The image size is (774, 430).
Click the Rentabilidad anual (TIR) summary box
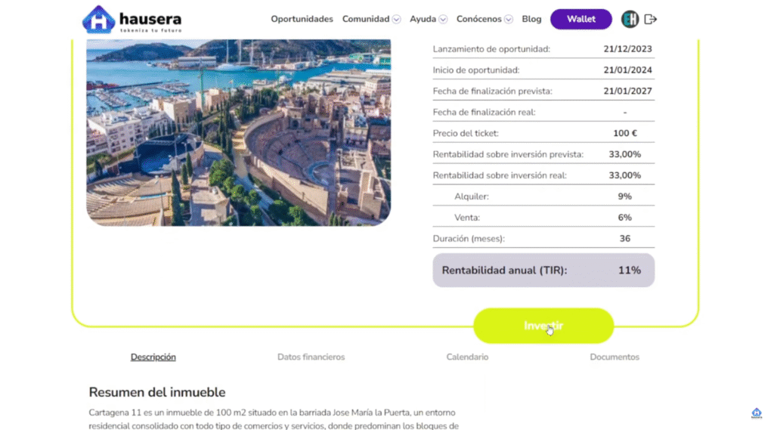click(543, 270)
